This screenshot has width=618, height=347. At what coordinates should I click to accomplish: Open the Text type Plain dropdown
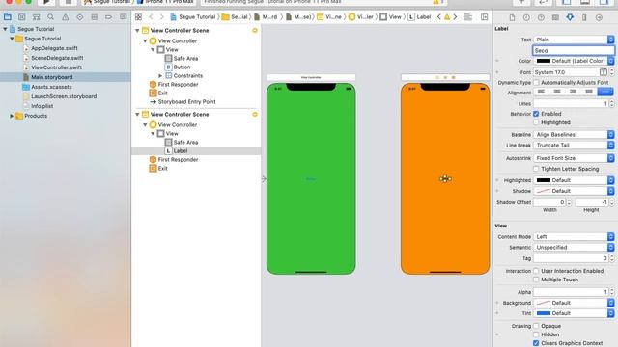point(574,40)
